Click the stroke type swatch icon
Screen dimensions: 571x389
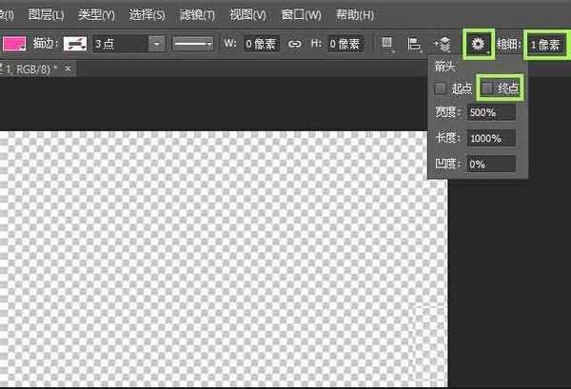pyautogui.click(x=76, y=44)
